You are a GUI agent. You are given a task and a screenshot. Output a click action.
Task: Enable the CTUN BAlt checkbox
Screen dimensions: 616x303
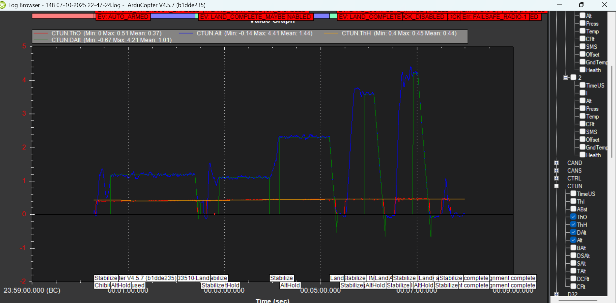573,248
